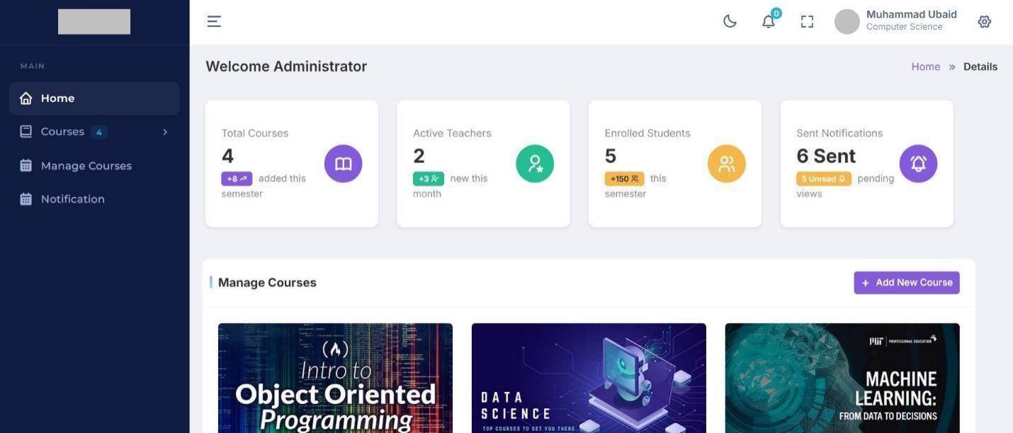Open notifications from the bell icon
1013x433 pixels.
tap(769, 21)
